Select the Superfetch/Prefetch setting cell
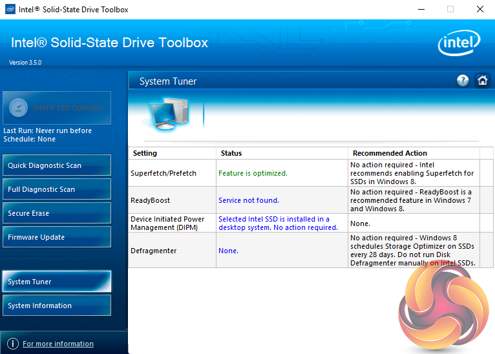This screenshot has width=495, height=354. click(x=172, y=173)
